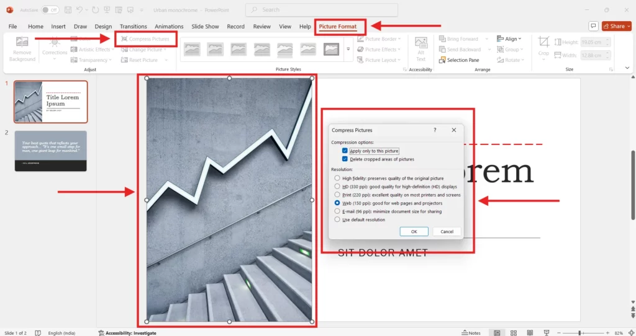Click the Alt Text icon
Image resolution: width=636 pixels, height=336 pixels.
(x=420, y=47)
